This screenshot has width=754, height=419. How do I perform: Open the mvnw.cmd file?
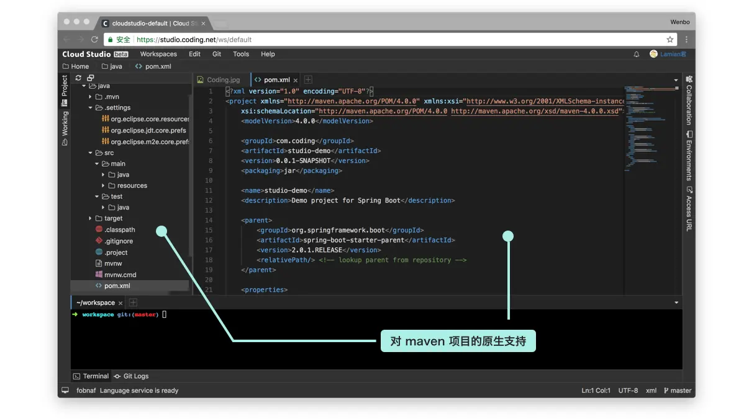[116, 275]
